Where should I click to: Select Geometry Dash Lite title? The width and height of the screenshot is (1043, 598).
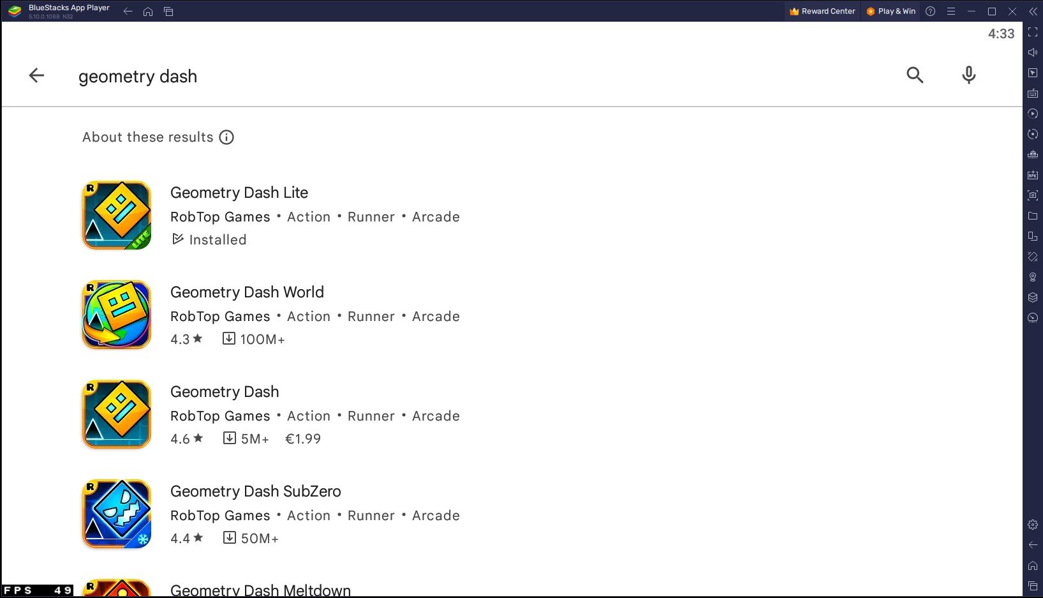[239, 193]
